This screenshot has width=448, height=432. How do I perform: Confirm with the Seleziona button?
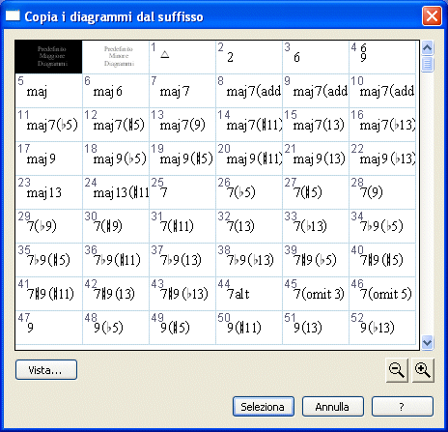[264, 407]
